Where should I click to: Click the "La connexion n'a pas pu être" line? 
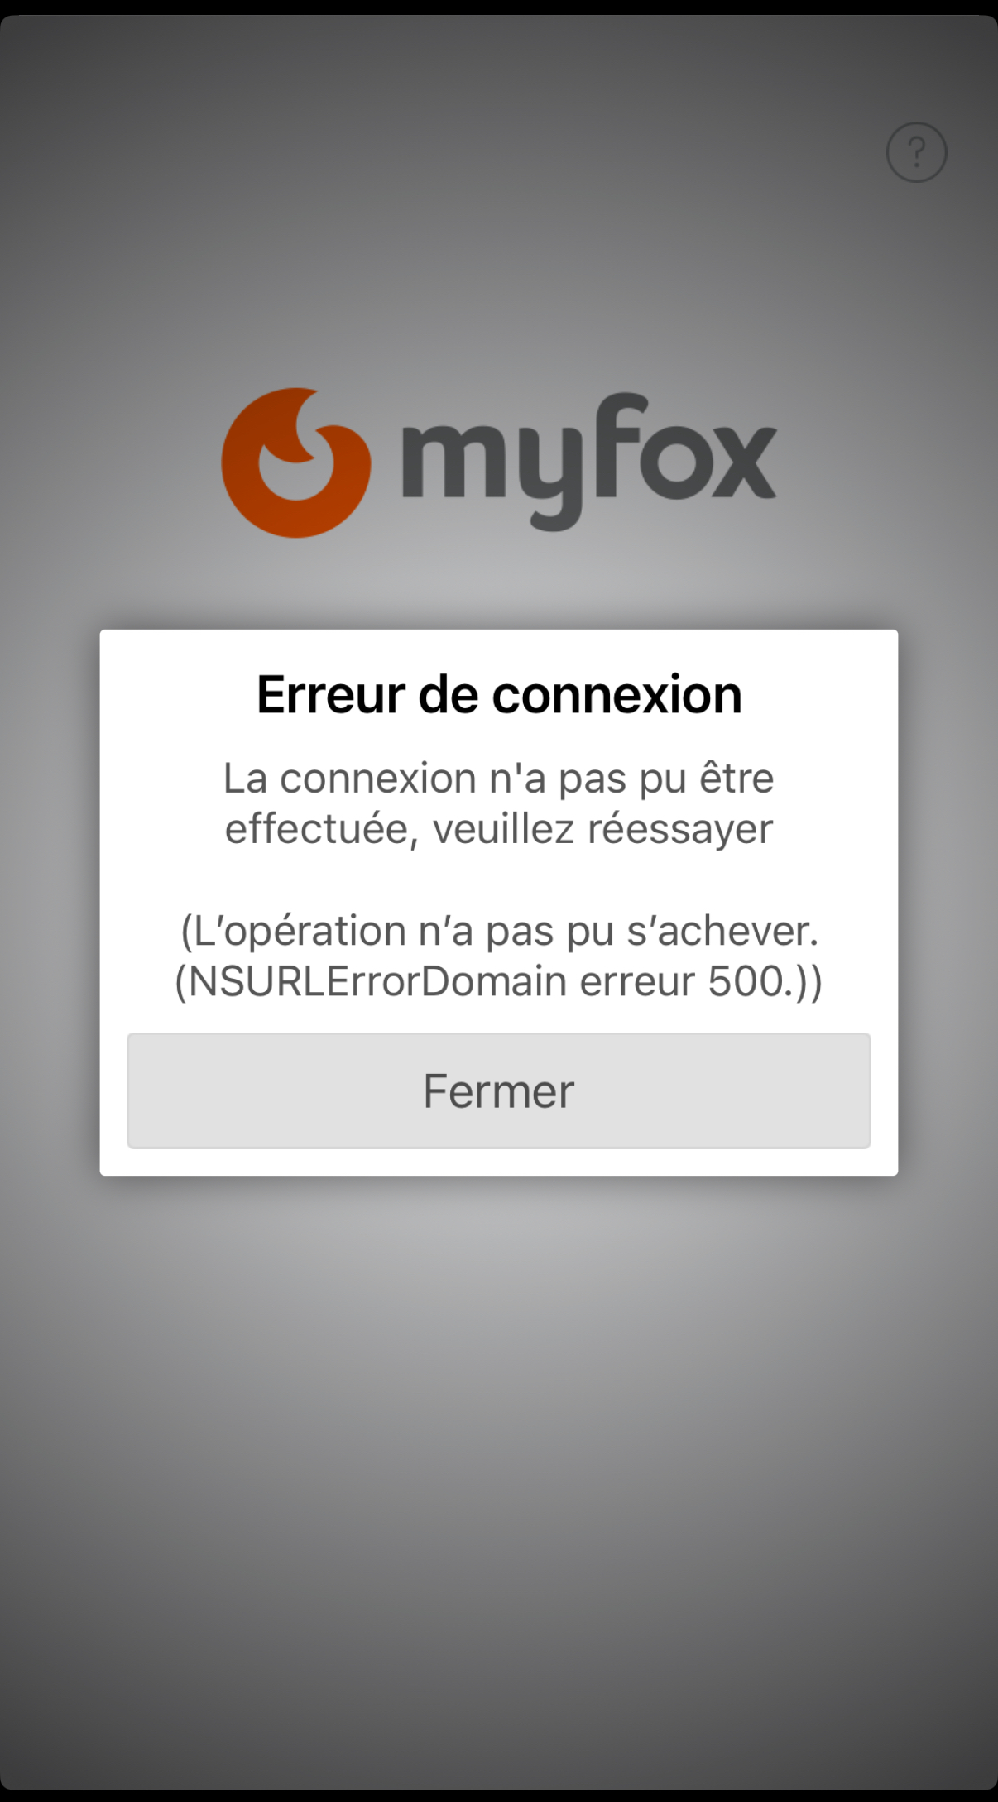[499, 778]
